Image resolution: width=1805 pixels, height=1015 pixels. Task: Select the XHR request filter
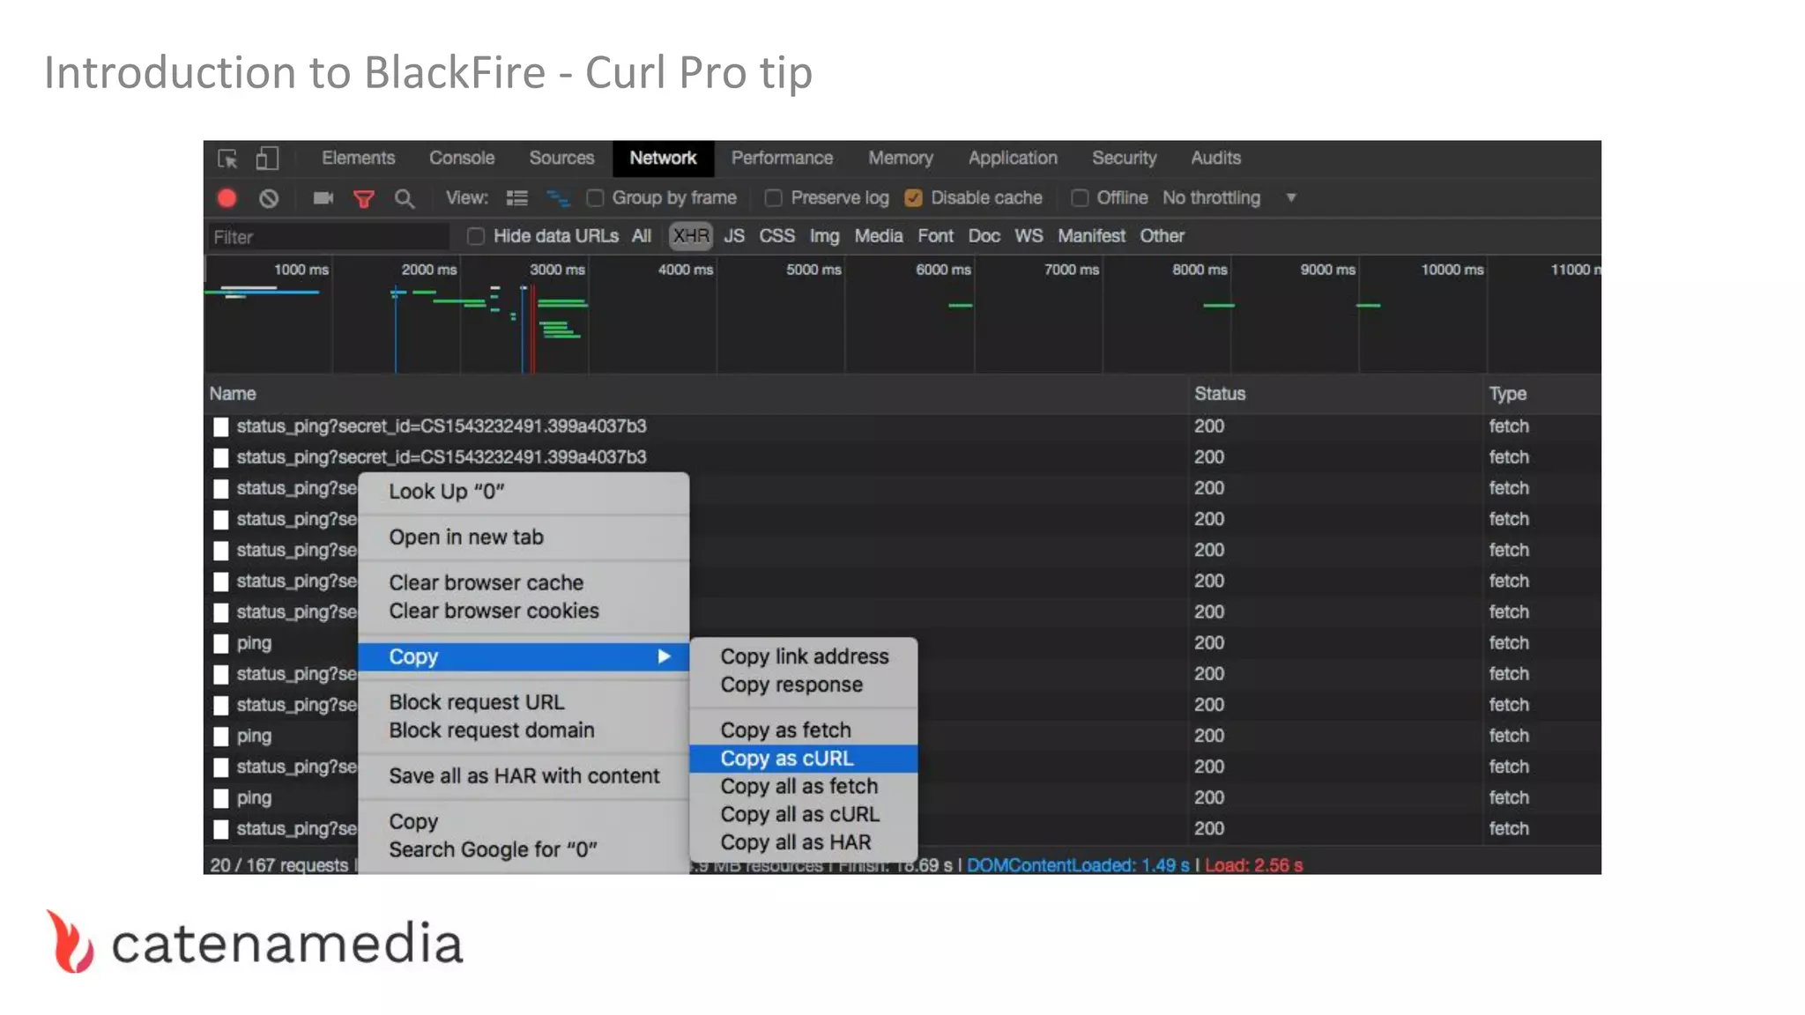[691, 236]
